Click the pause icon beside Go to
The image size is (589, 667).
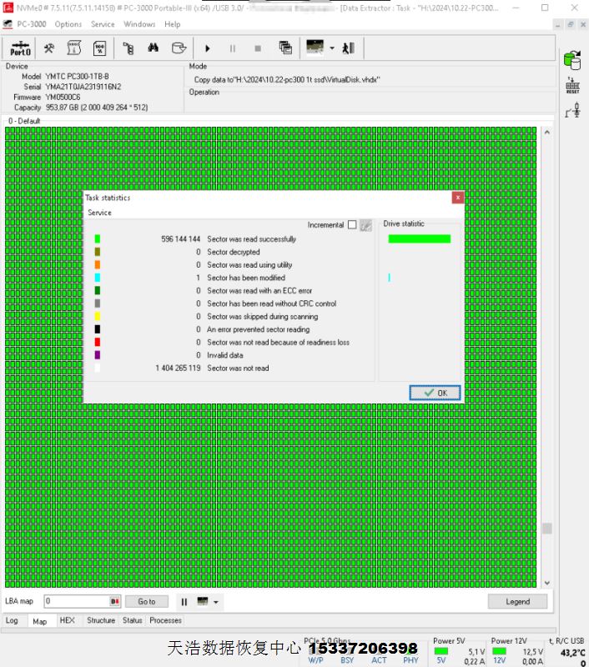click(184, 601)
